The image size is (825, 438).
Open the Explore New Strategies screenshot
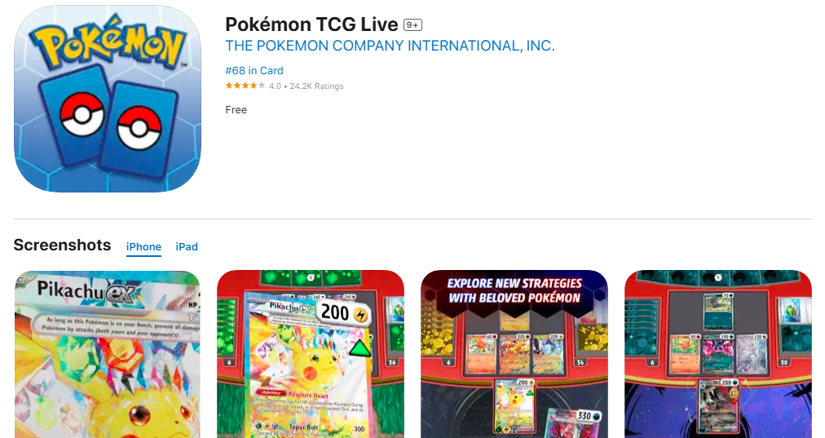point(514,354)
